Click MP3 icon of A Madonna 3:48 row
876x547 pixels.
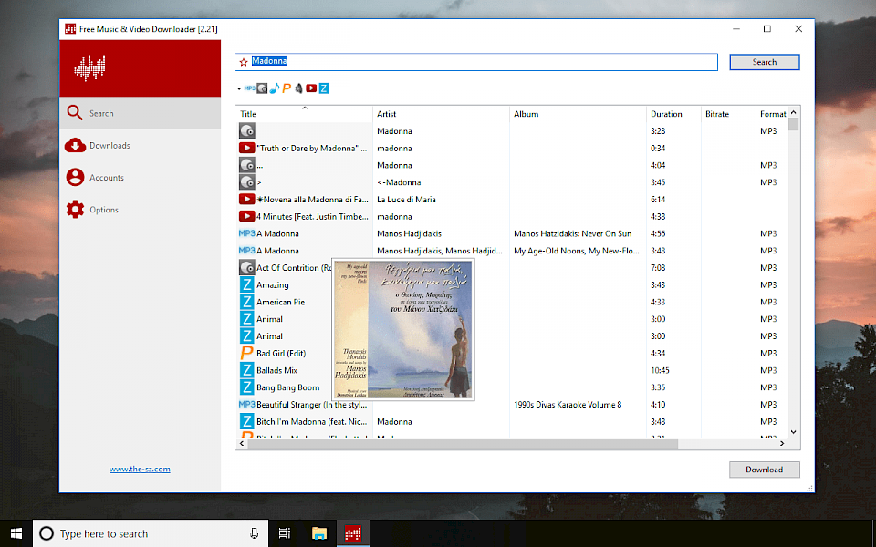click(x=247, y=251)
